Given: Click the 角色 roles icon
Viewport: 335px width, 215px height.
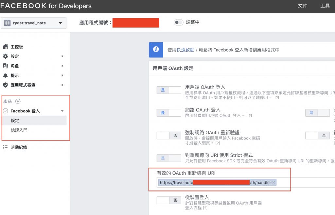Looking at the screenshot, I should (x=5, y=66).
